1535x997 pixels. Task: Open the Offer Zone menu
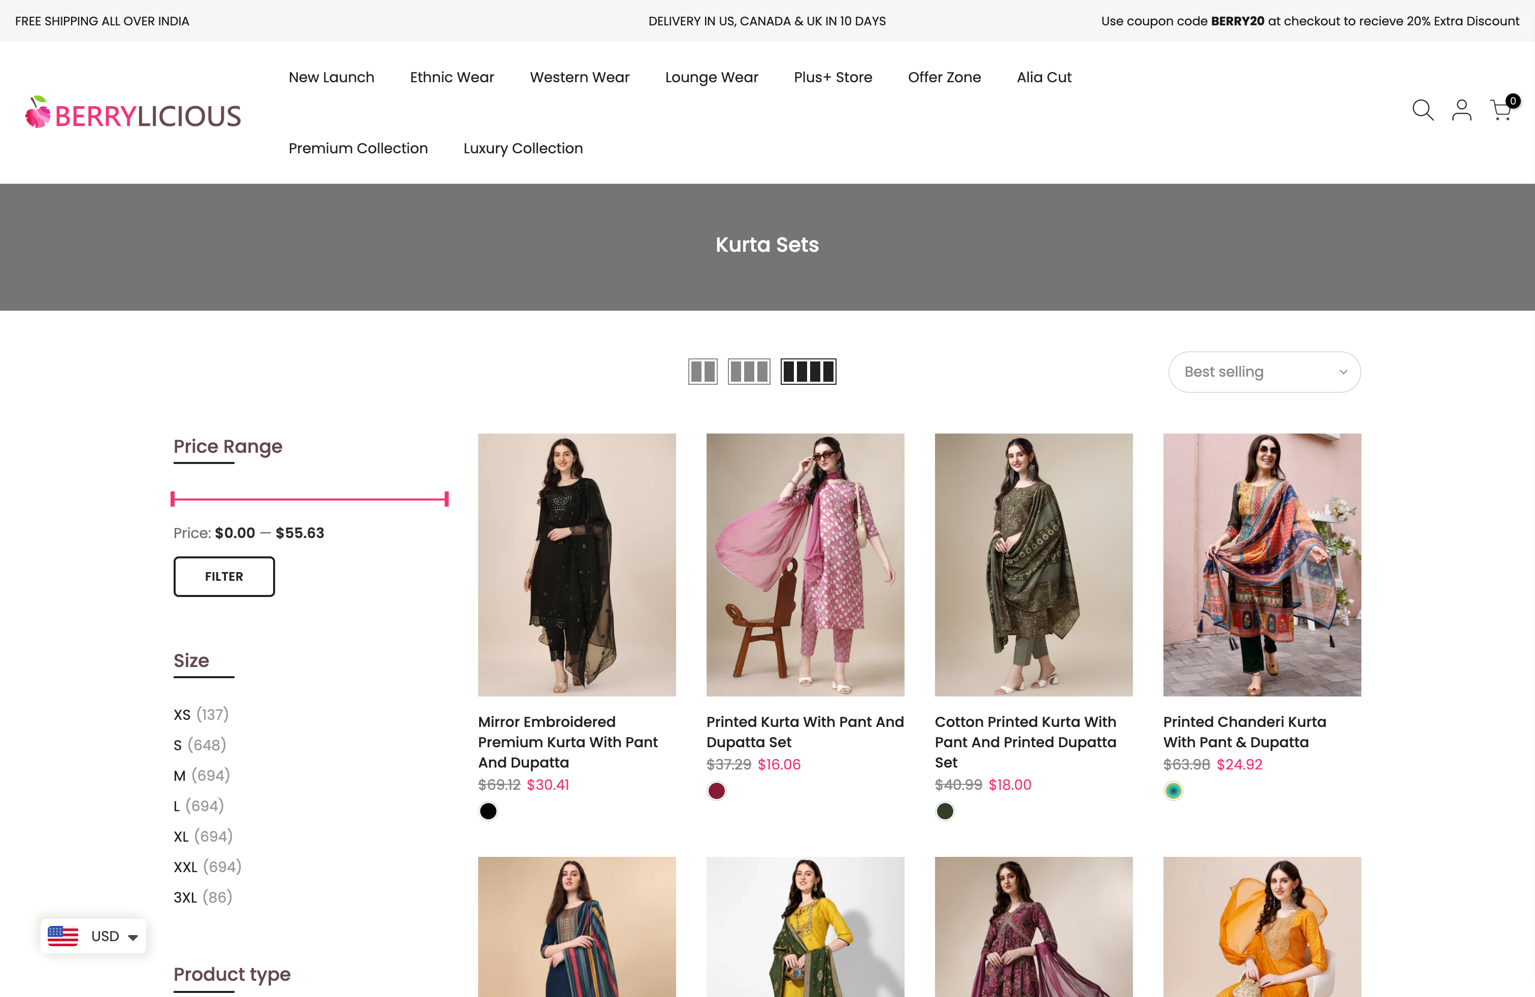(944, 77)
